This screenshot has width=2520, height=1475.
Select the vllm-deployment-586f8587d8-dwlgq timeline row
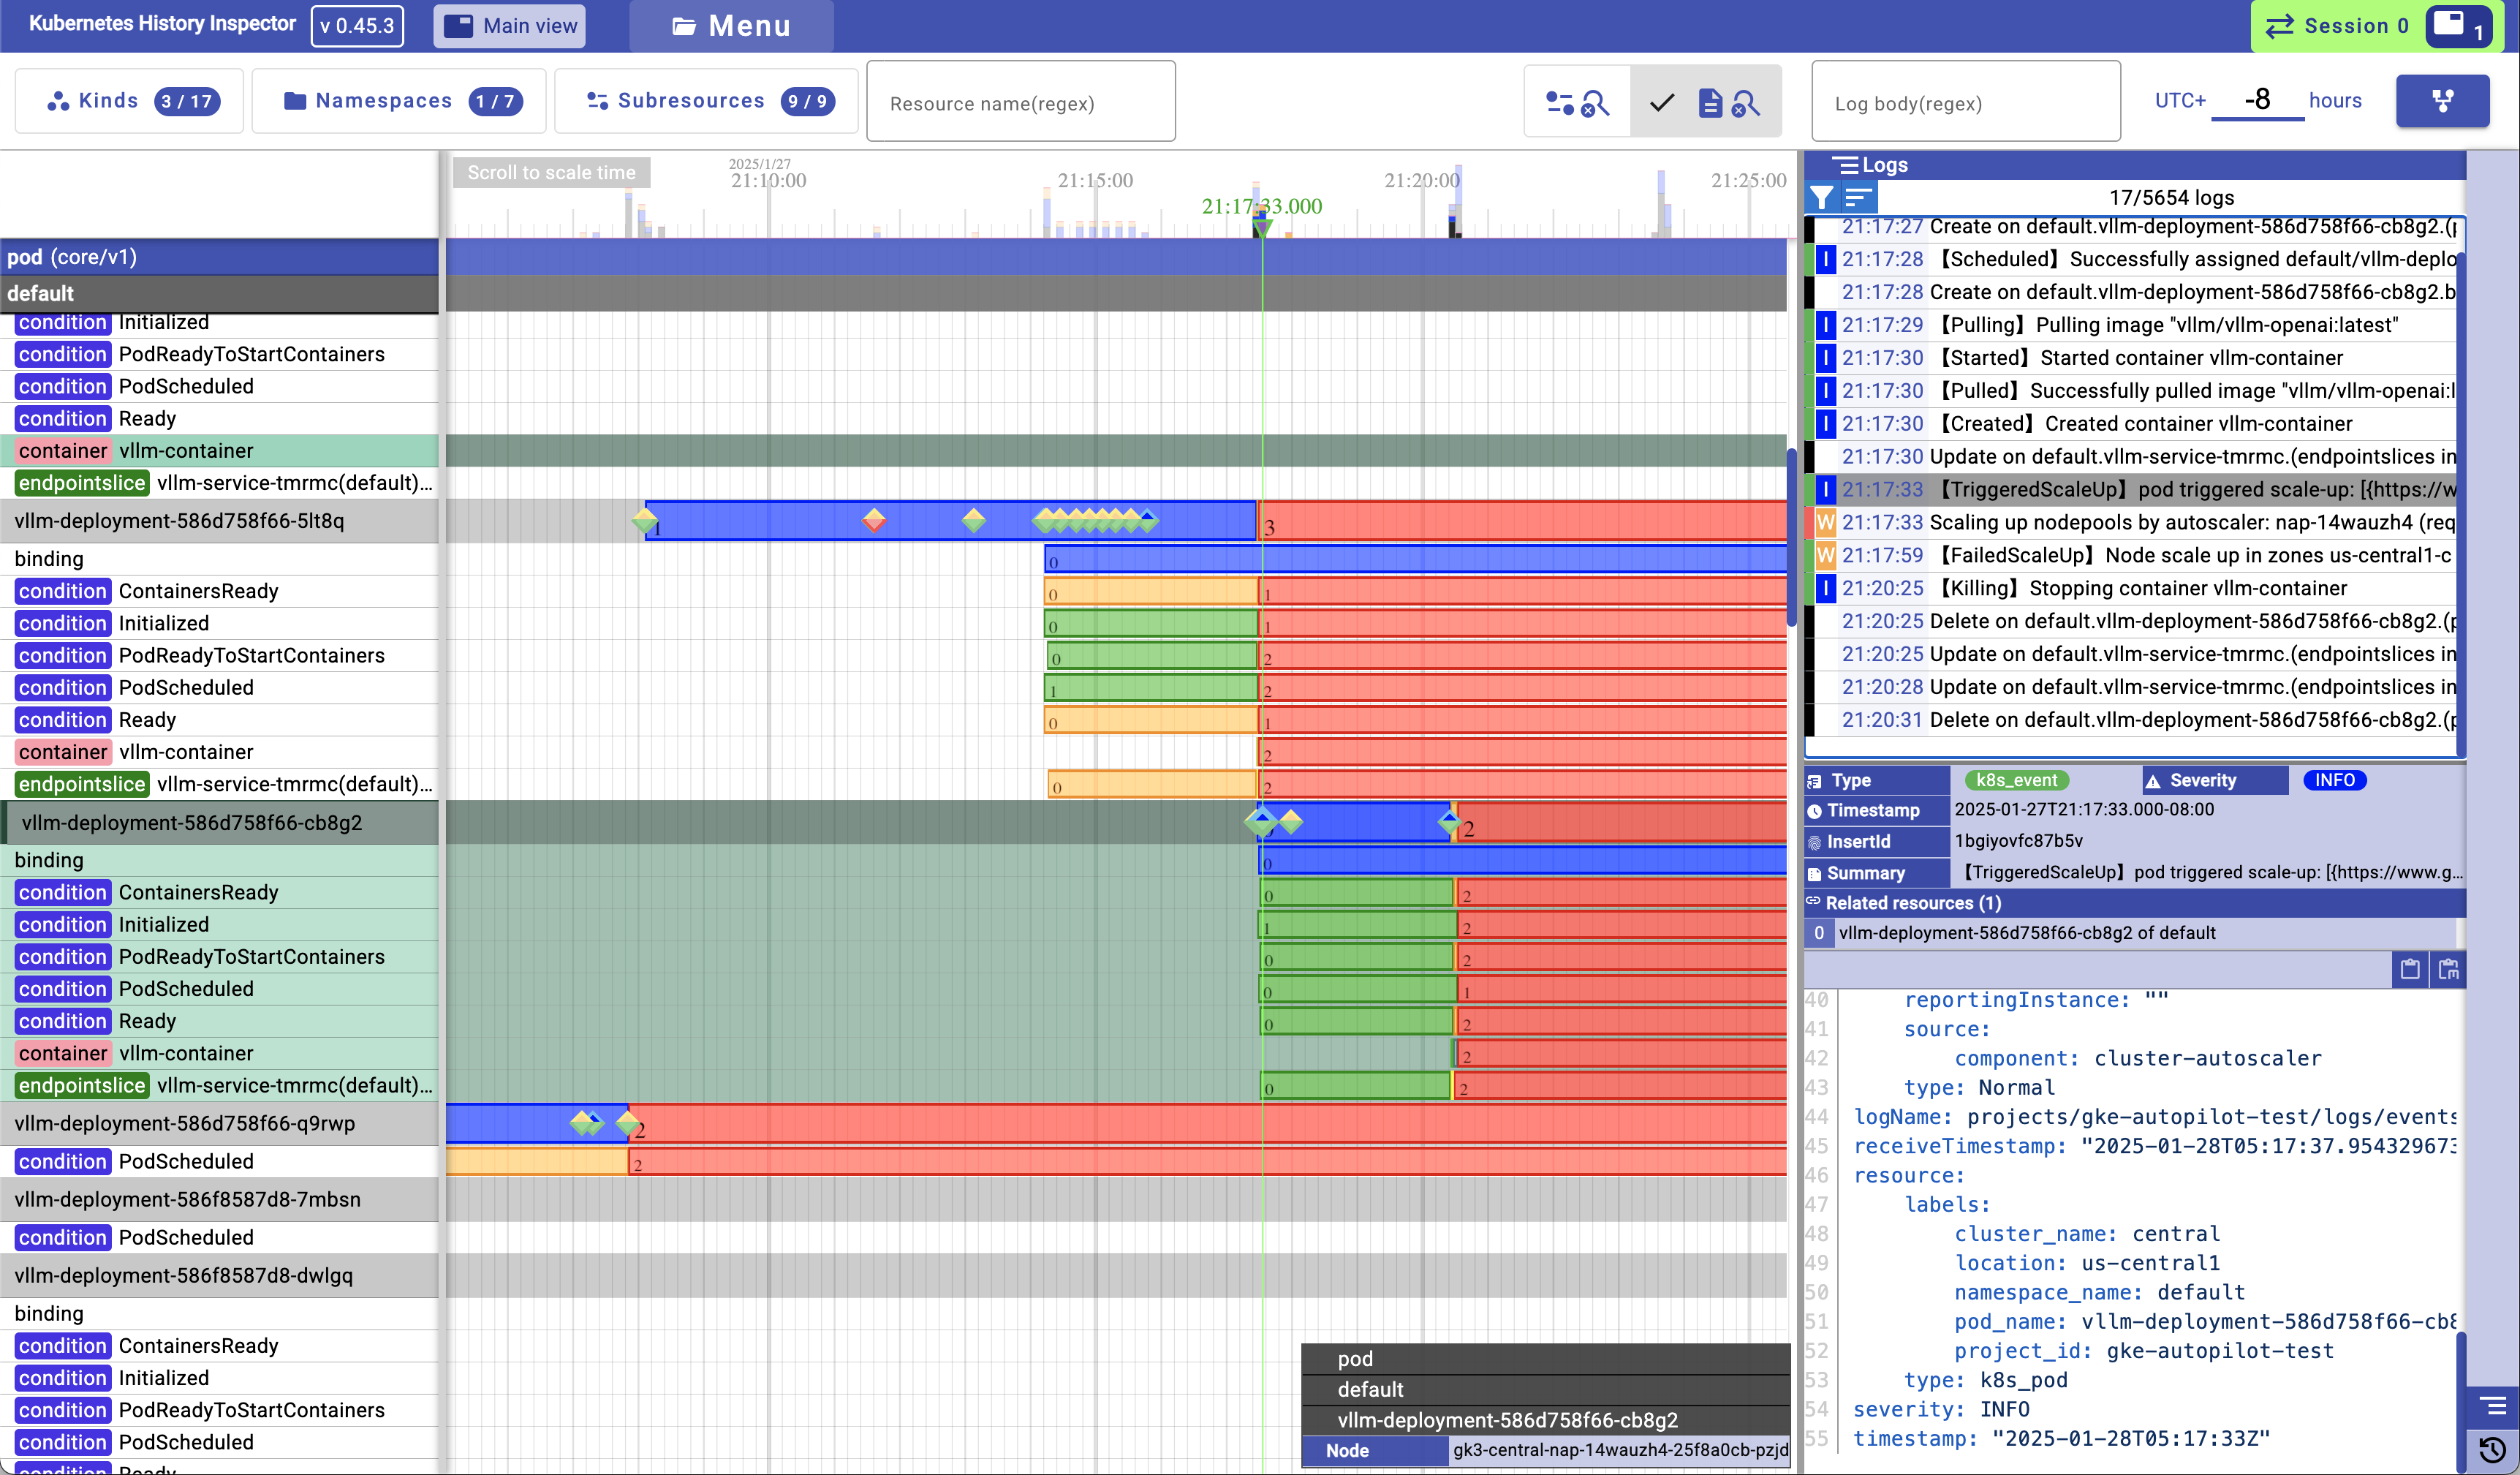(x=219, y=1276)
